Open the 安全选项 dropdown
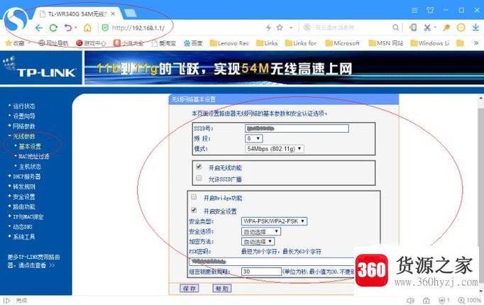This screenshot has height=305, width=484. [261, 231]
